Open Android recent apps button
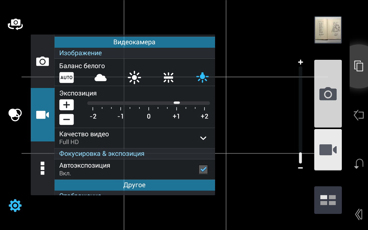Screen dimensions: 368x230 [x=359, y=66]
